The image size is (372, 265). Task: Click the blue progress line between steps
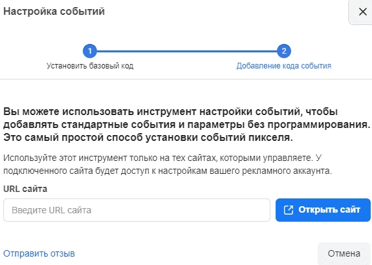point(187,51)
